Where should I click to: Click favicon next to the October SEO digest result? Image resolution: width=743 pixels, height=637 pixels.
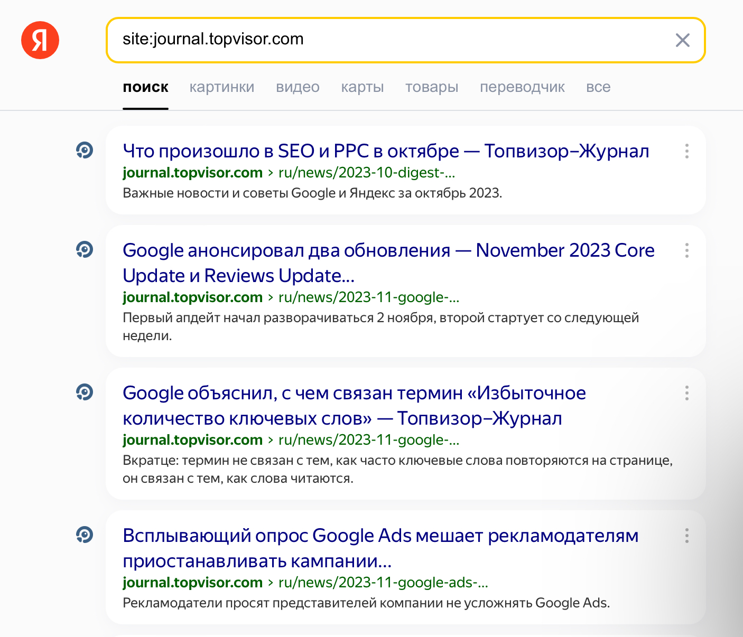85,151
